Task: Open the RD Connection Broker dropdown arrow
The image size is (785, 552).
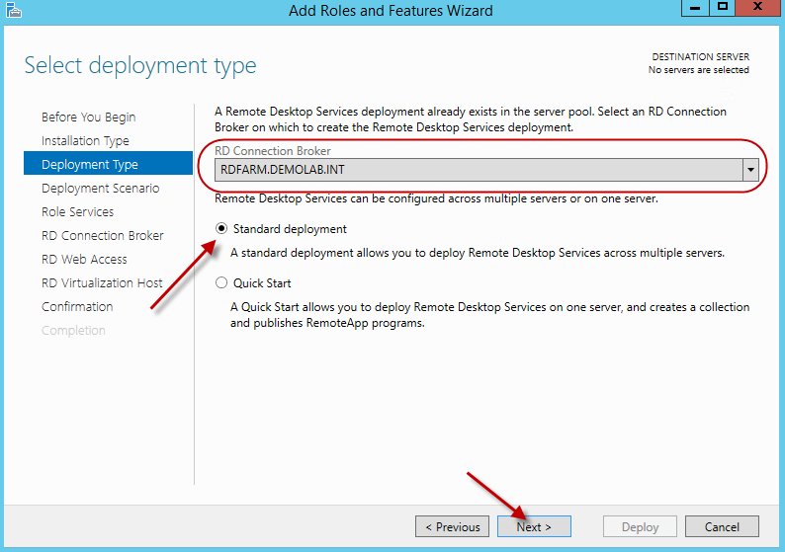Action: (750, 169)
